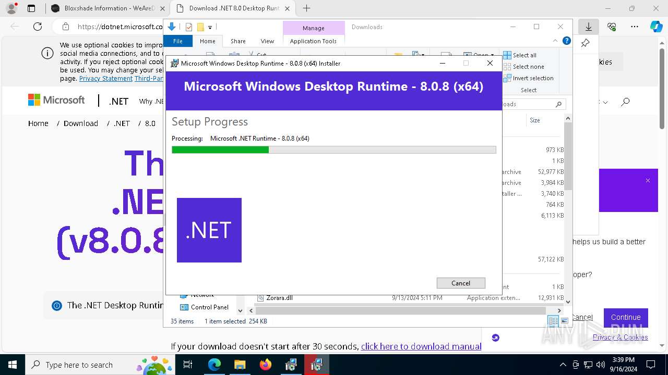This screenshot has width=668, height=375.
Task: Open Windows Start menu
Action: point(13,365)
